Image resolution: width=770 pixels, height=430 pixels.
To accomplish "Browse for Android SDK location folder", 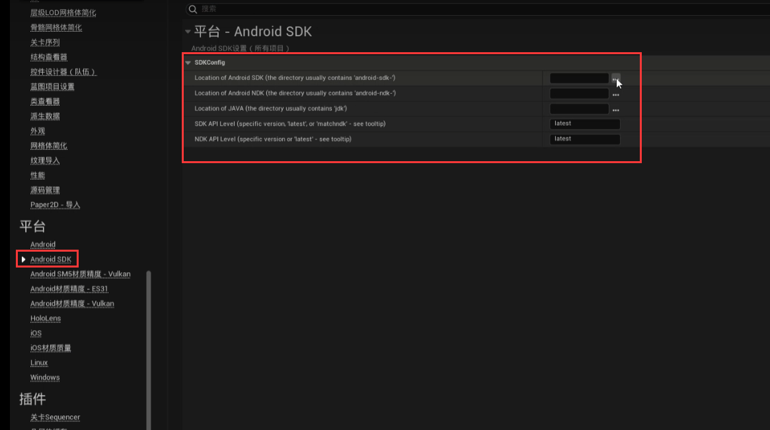I will pos(616,79).
